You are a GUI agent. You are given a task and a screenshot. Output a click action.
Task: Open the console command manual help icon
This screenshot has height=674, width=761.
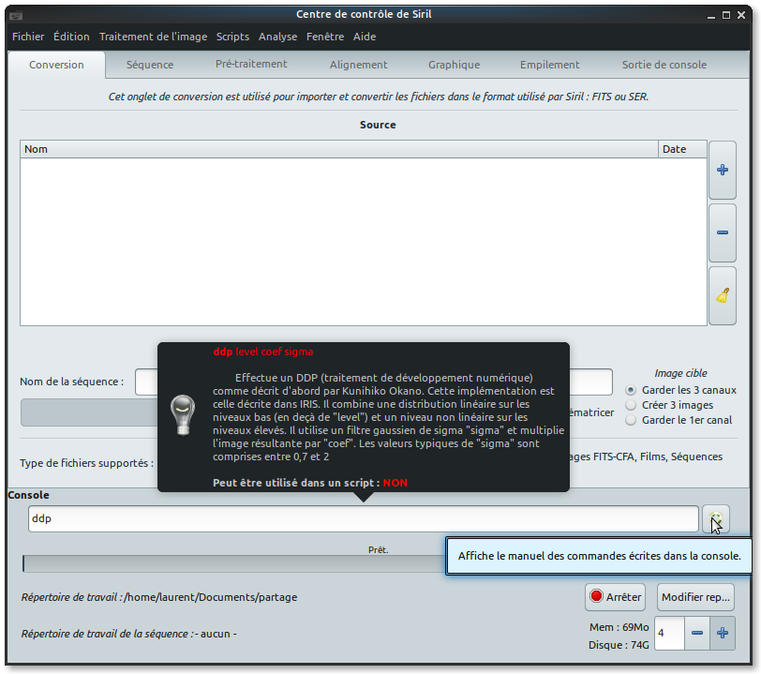tap(716, 518)
